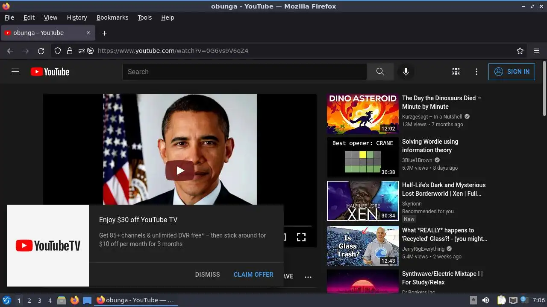Open the File menu
This screenshot has width=547, height=307.
tap(9, 17)
